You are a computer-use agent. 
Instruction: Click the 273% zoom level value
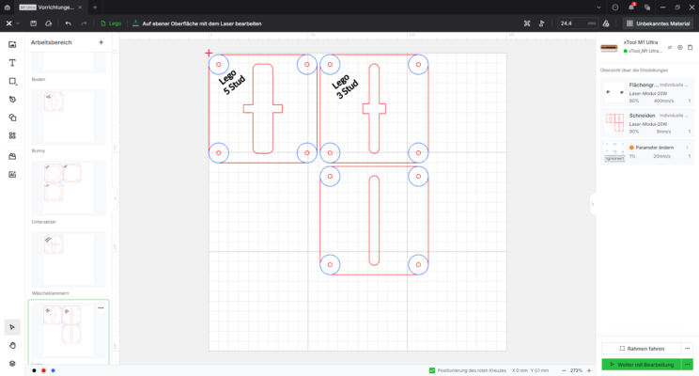tap(577, 370)
